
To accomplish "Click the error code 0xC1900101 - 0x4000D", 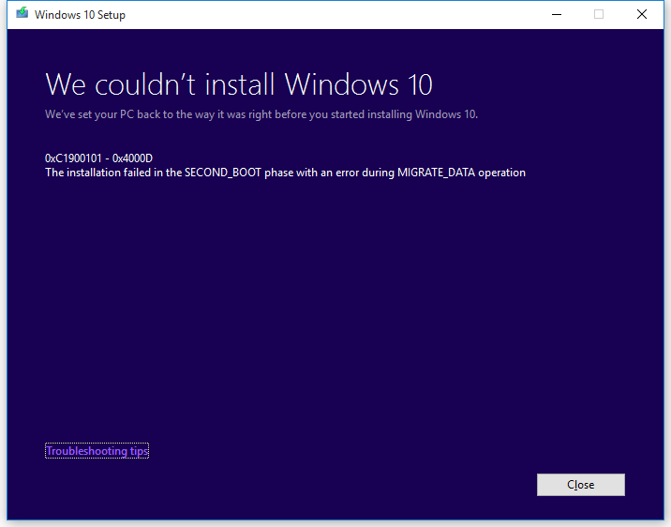I will 98,158.
